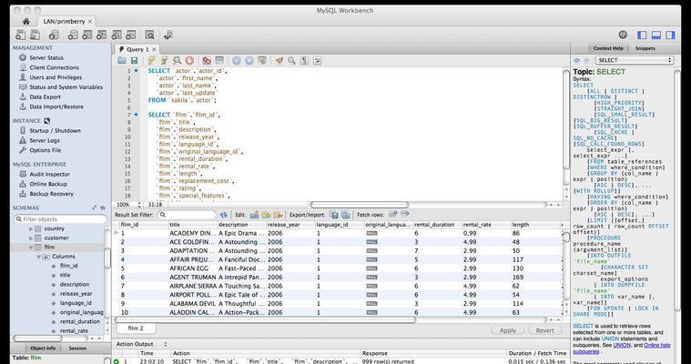Screen dimensions: 691x364
Task: Run Explain on current statement icon
Action: [x=177, y=60]
